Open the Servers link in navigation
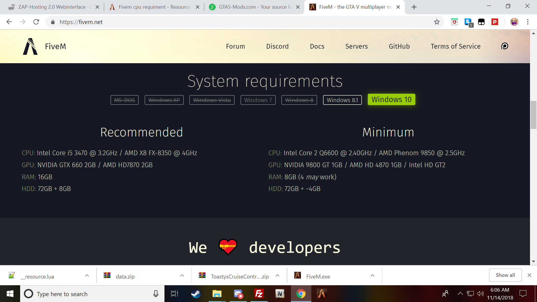The image size is (537, 302). (356, 46)
